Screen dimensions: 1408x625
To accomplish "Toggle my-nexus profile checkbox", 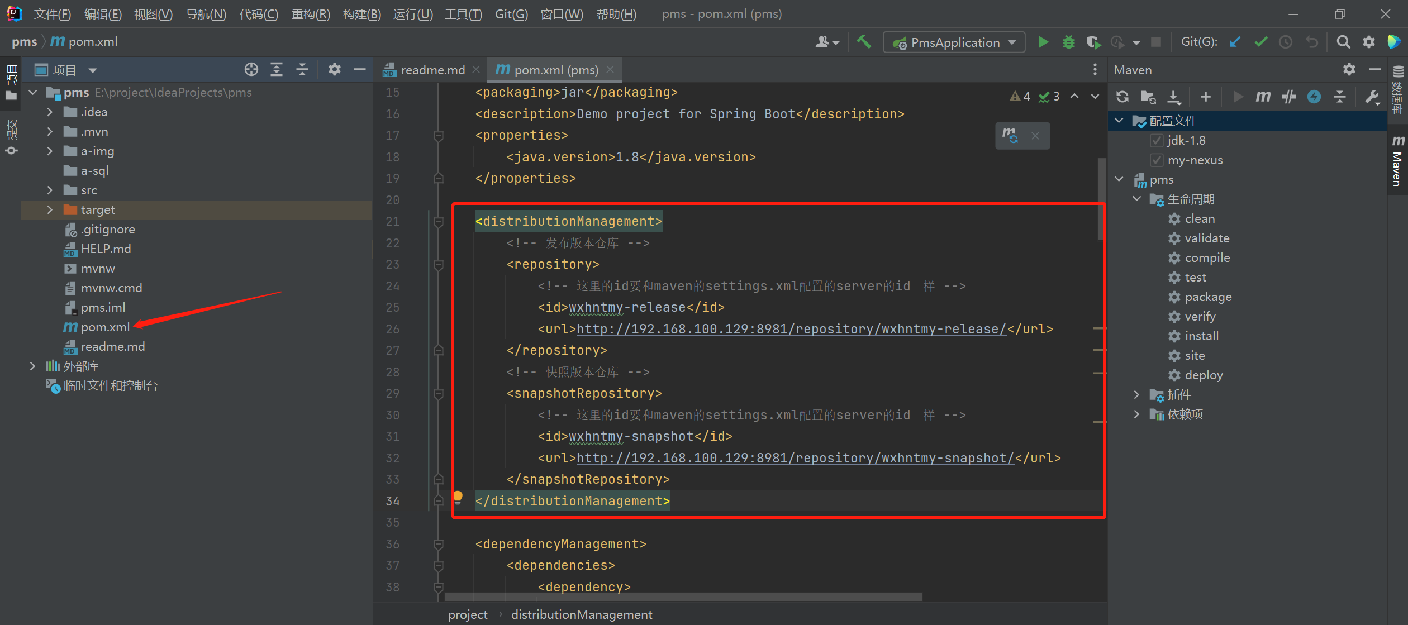I will 1157,160.
